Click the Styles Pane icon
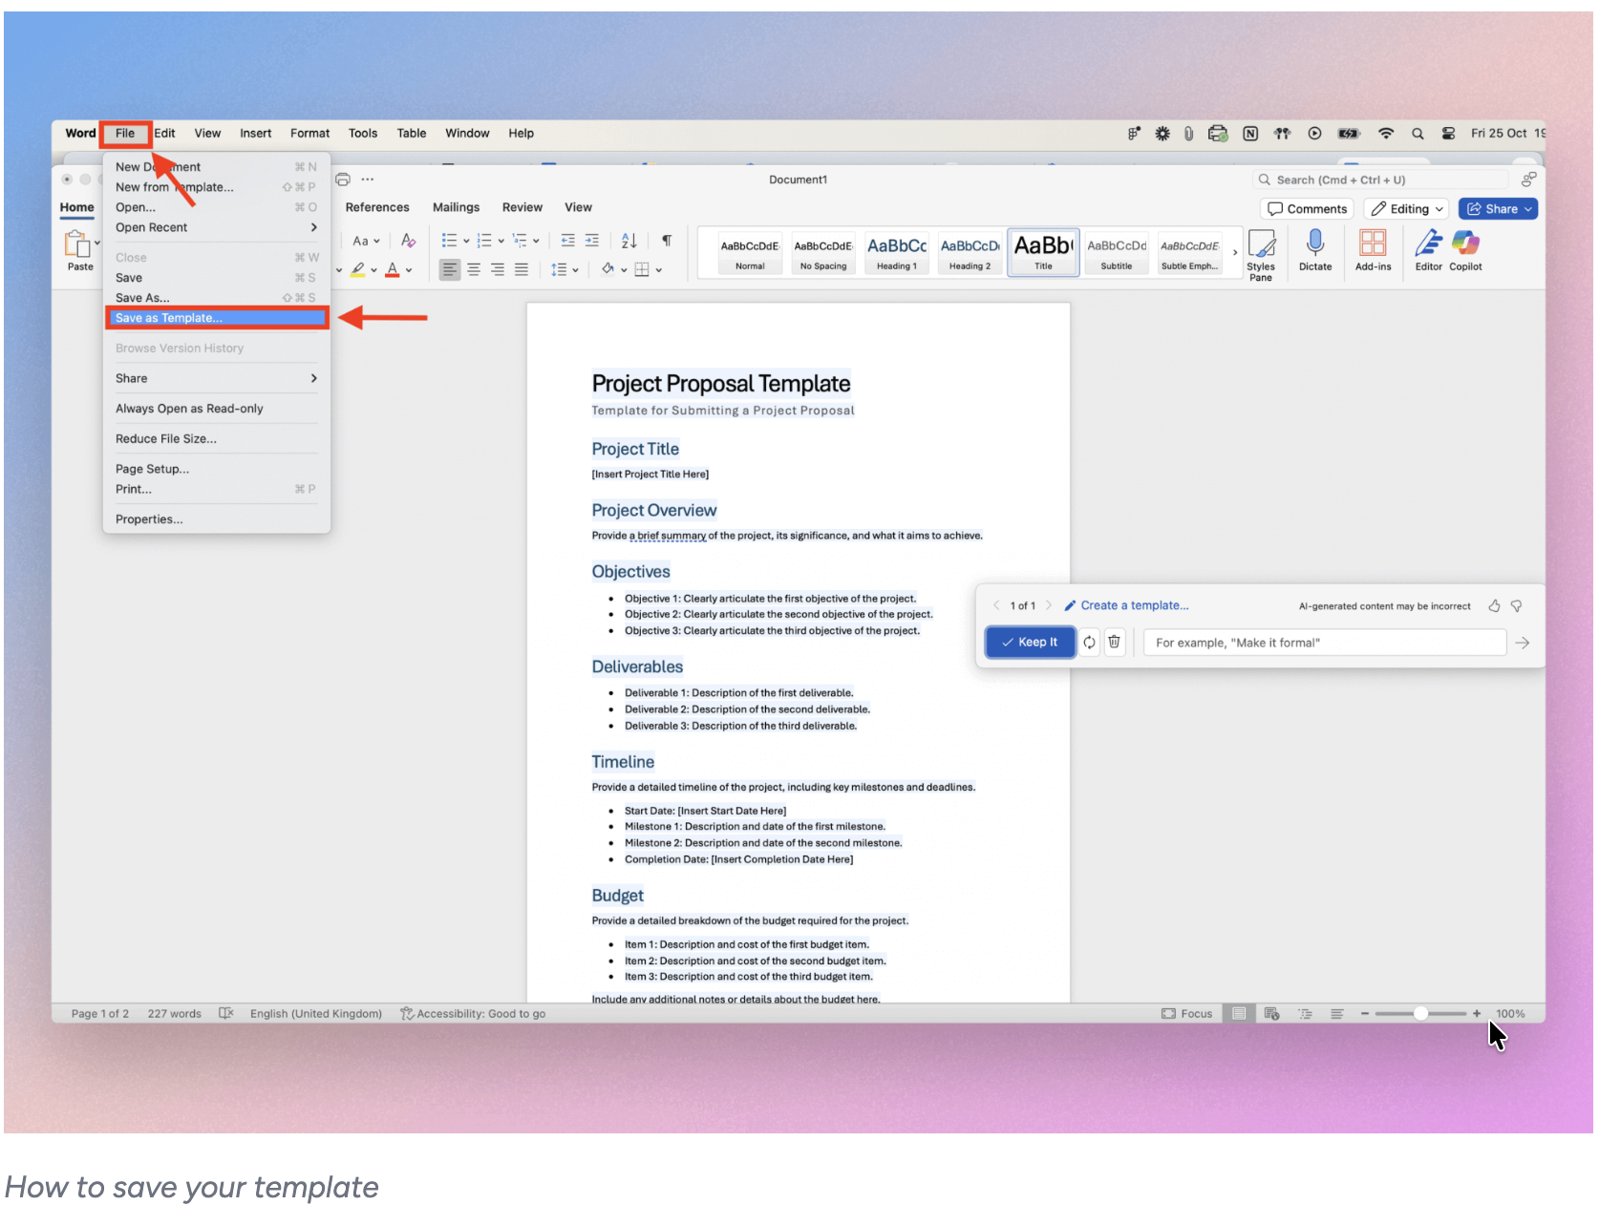The image size is (1599, 1205). 1261,243
